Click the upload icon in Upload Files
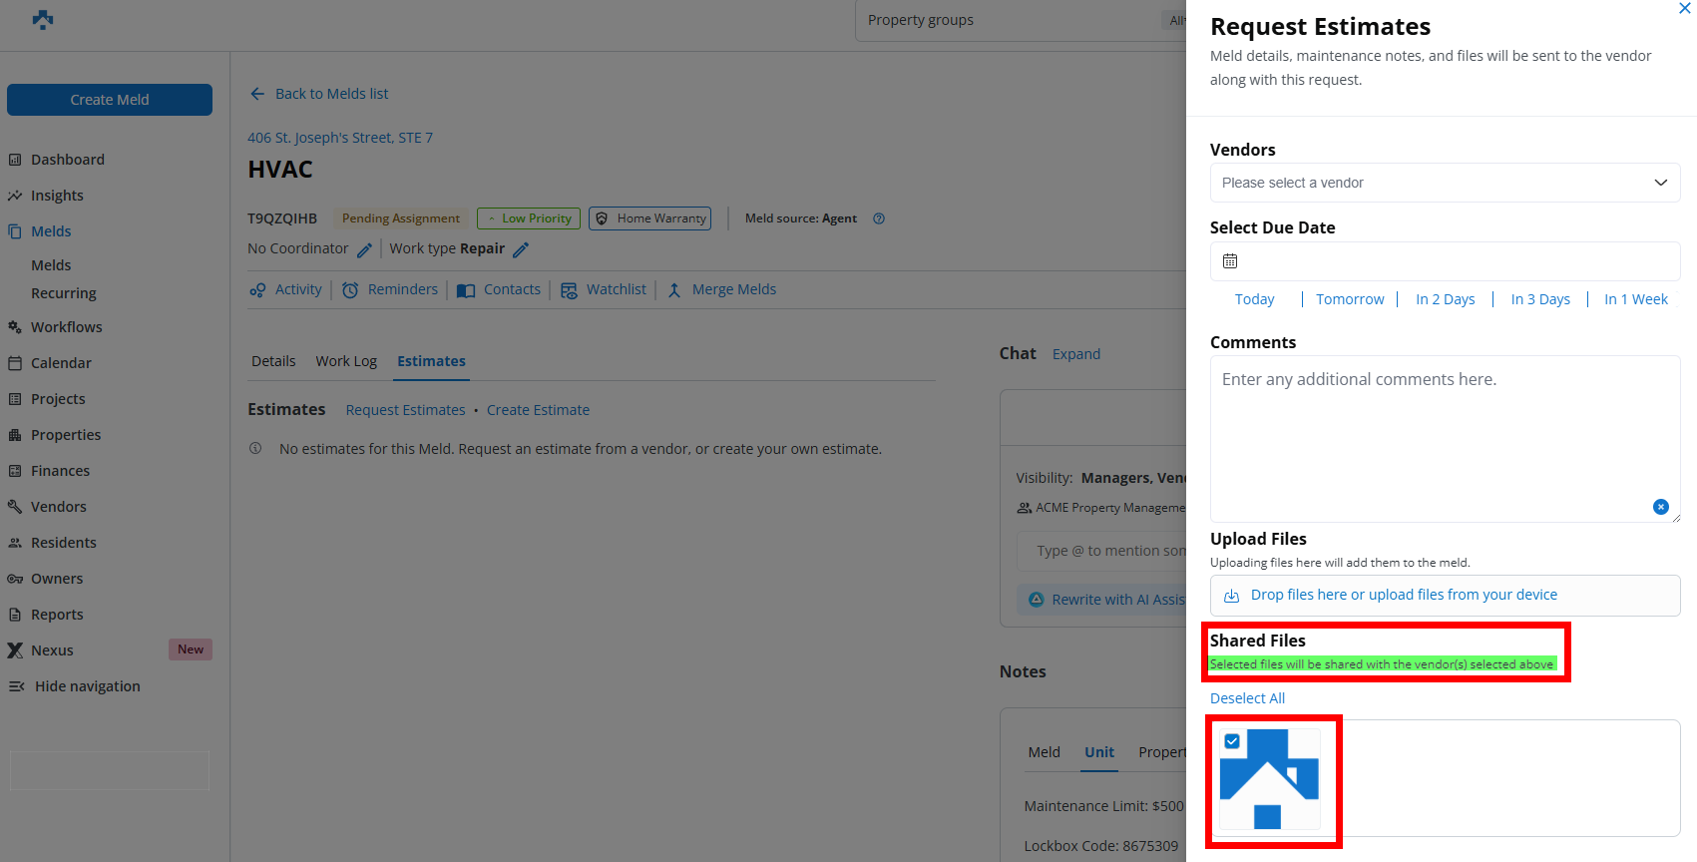Screen dimensions: 1697x862 tap(1231, 596)
